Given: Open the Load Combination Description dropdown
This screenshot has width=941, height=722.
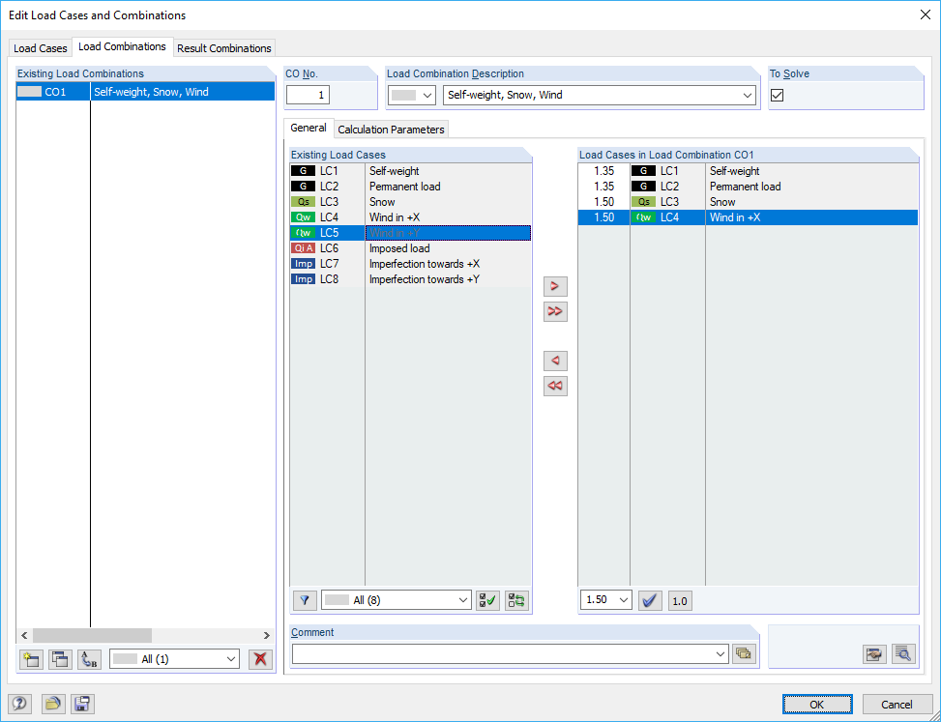Looking at the screenshot, I should pos(748,95).
